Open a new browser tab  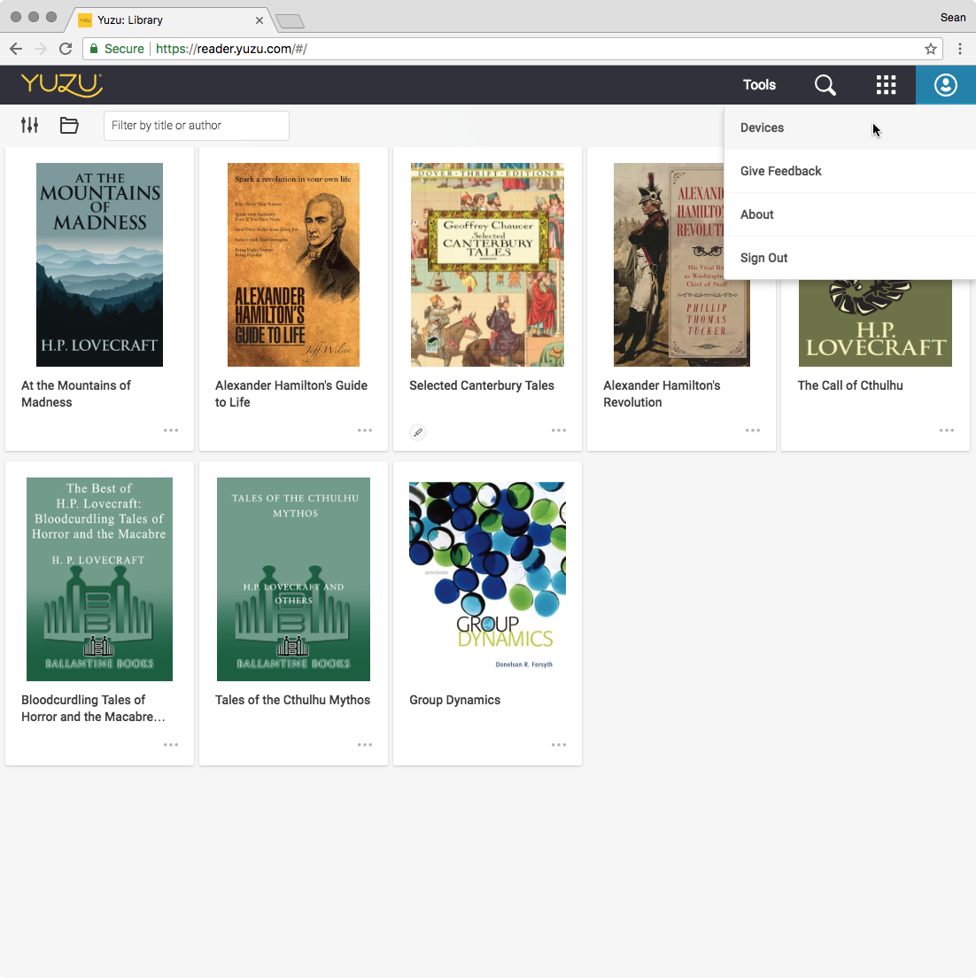[290, 22]
